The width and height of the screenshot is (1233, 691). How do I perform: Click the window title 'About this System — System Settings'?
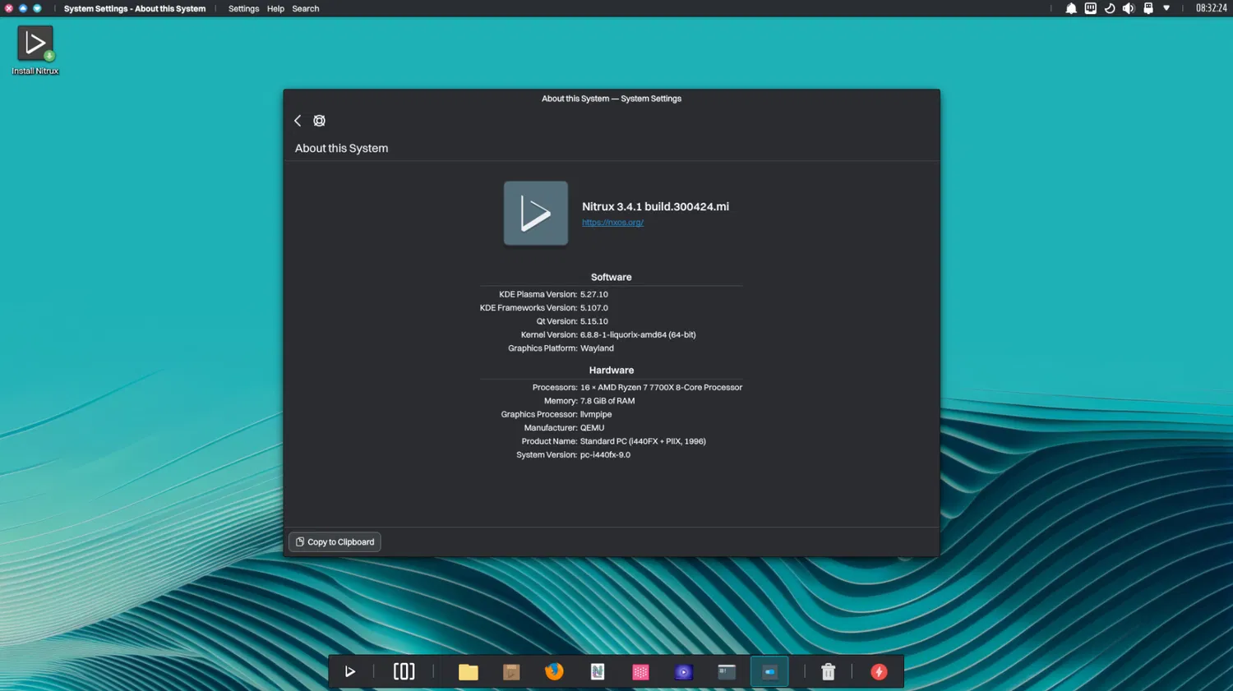(612, 99)
